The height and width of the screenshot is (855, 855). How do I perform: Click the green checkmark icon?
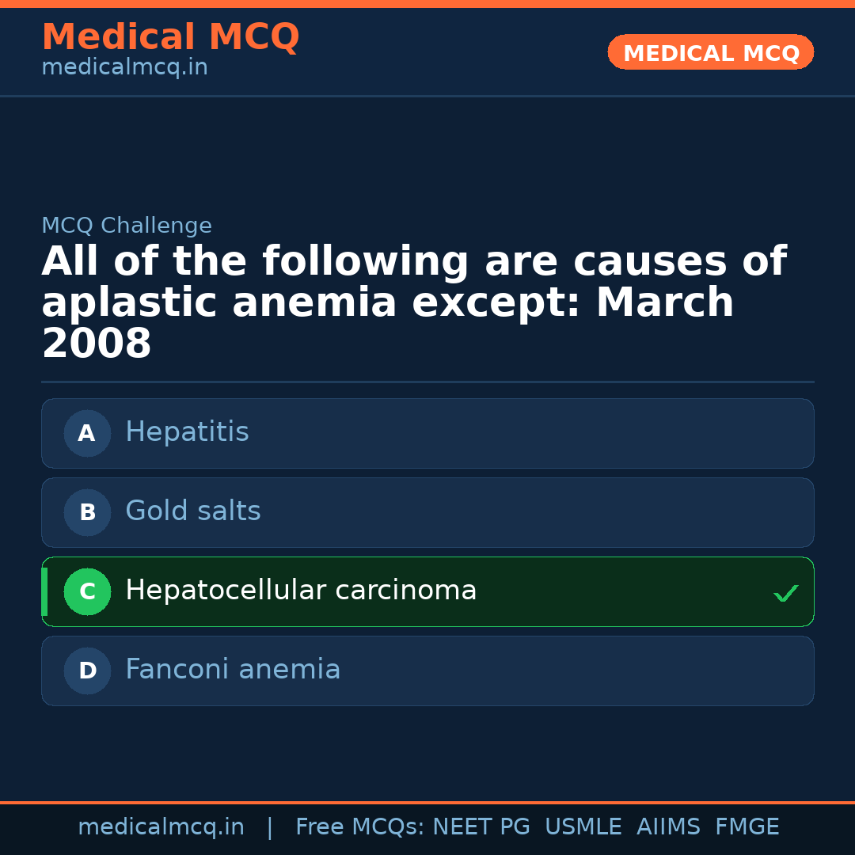(785, 593)
